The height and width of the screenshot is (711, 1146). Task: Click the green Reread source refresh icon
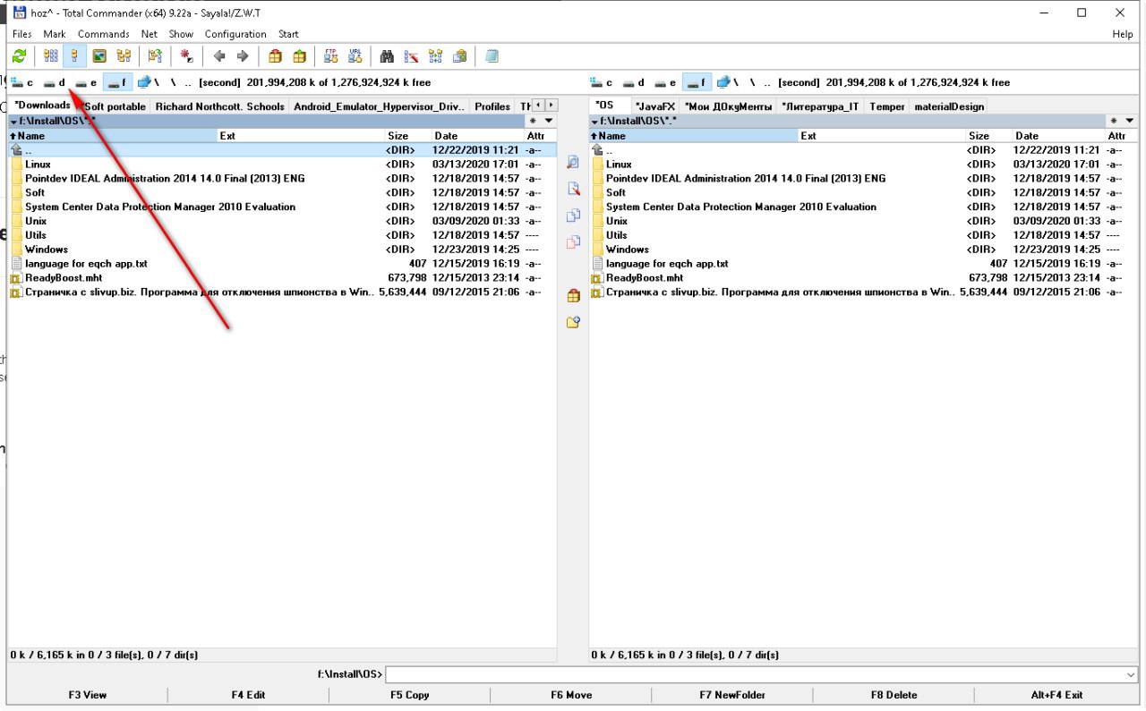19,56
